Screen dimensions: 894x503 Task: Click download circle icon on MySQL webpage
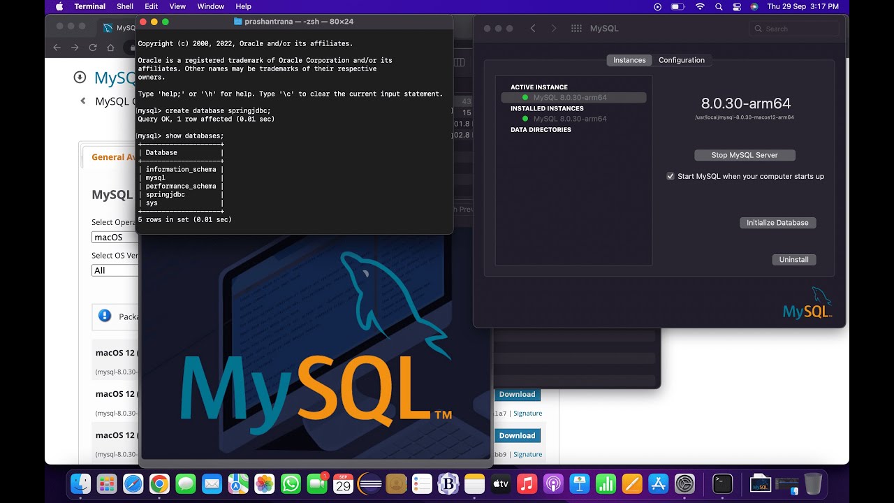(80, 78)
